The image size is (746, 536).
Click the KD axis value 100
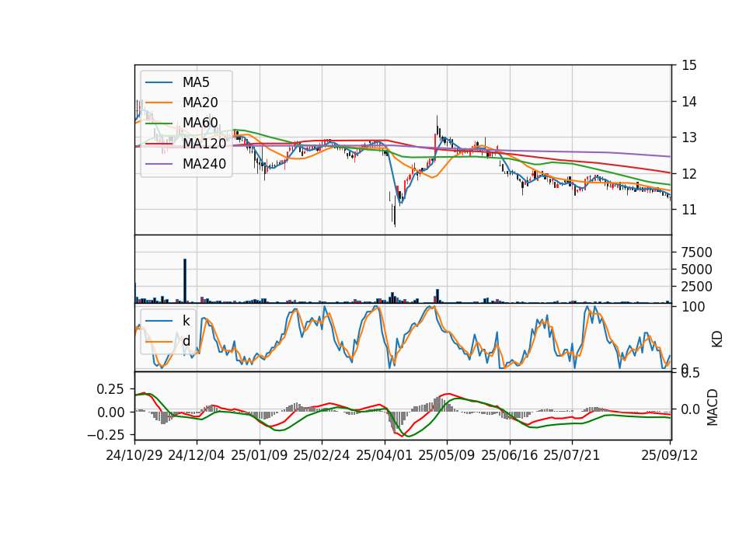coord(692,307)
